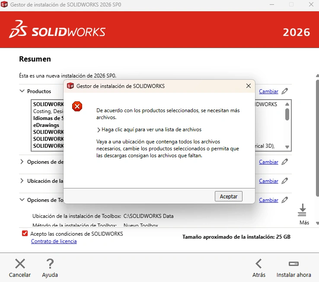
Task: Click main page vertical scrollbar
Action: click(x=317, y=139)
